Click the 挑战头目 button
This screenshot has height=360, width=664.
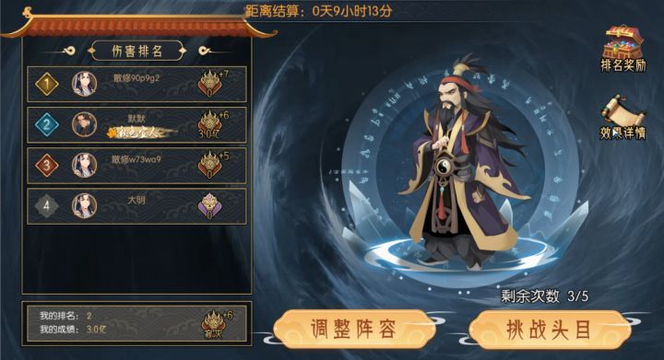pos(549,330)
